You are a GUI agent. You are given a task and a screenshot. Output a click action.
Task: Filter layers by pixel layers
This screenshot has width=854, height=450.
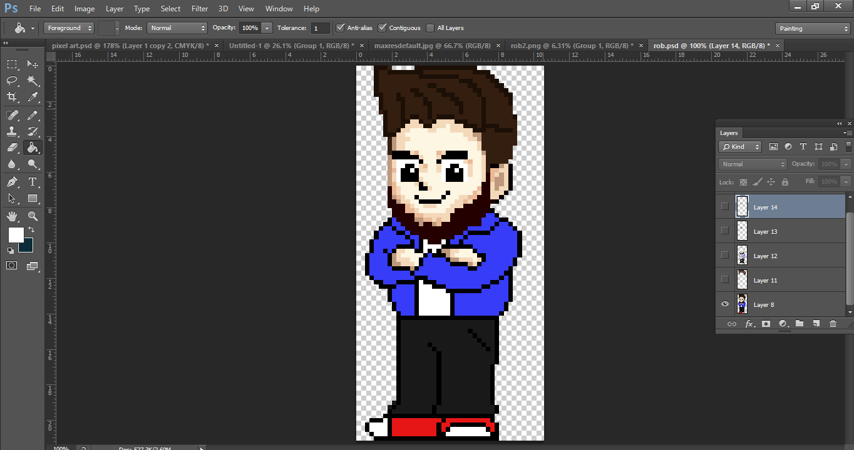click(773, 147)
